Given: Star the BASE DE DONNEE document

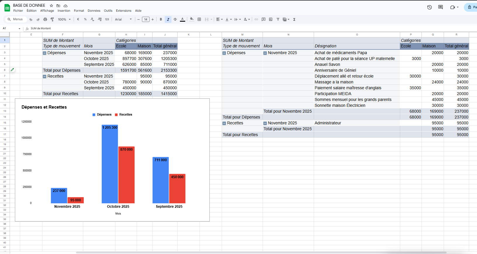Looking at the screenshot, I should click(x=51, y=6).
